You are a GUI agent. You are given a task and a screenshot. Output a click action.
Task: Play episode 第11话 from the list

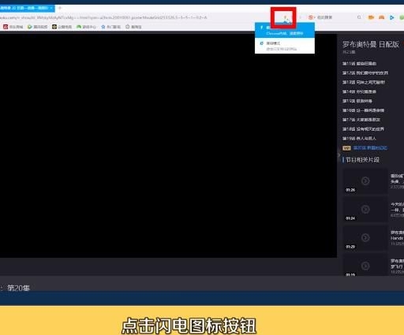[359, 64]
